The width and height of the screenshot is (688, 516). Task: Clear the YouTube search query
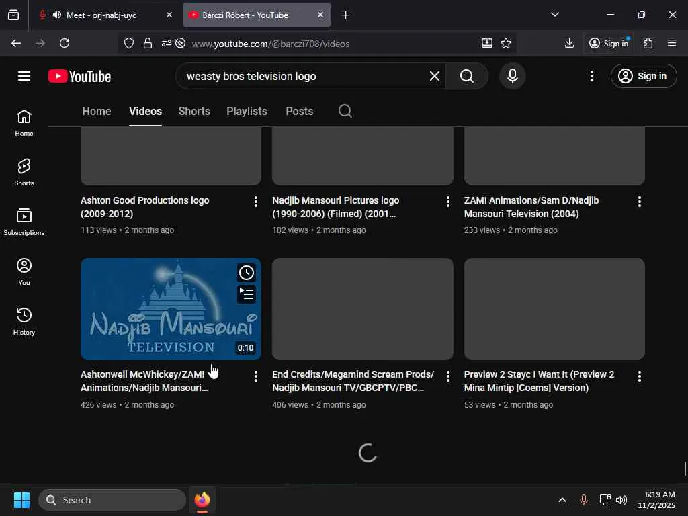click(435, 76)
